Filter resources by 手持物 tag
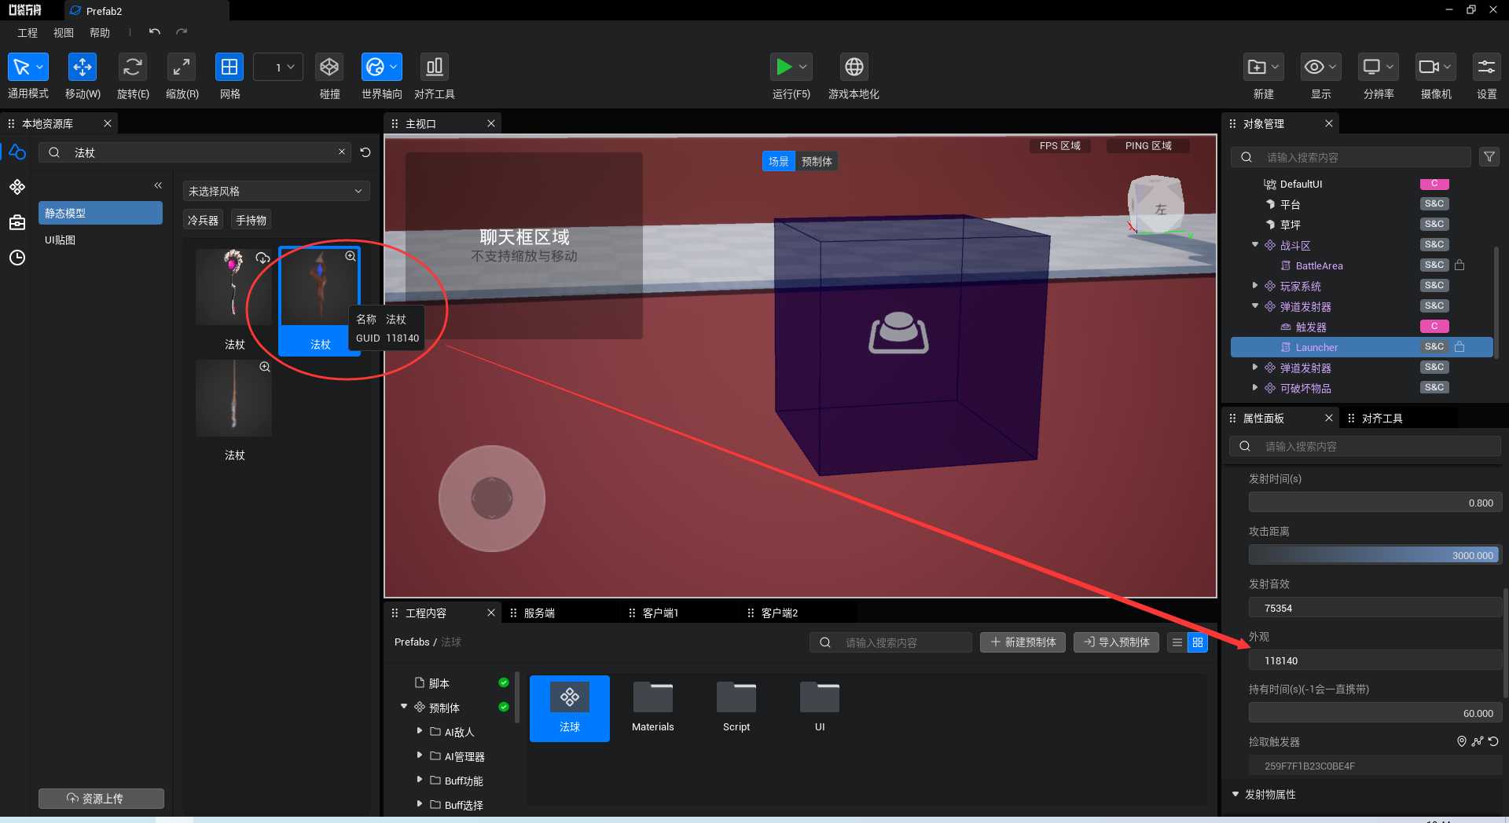Viewport: 1509px width, 823px height. [251, 221]
